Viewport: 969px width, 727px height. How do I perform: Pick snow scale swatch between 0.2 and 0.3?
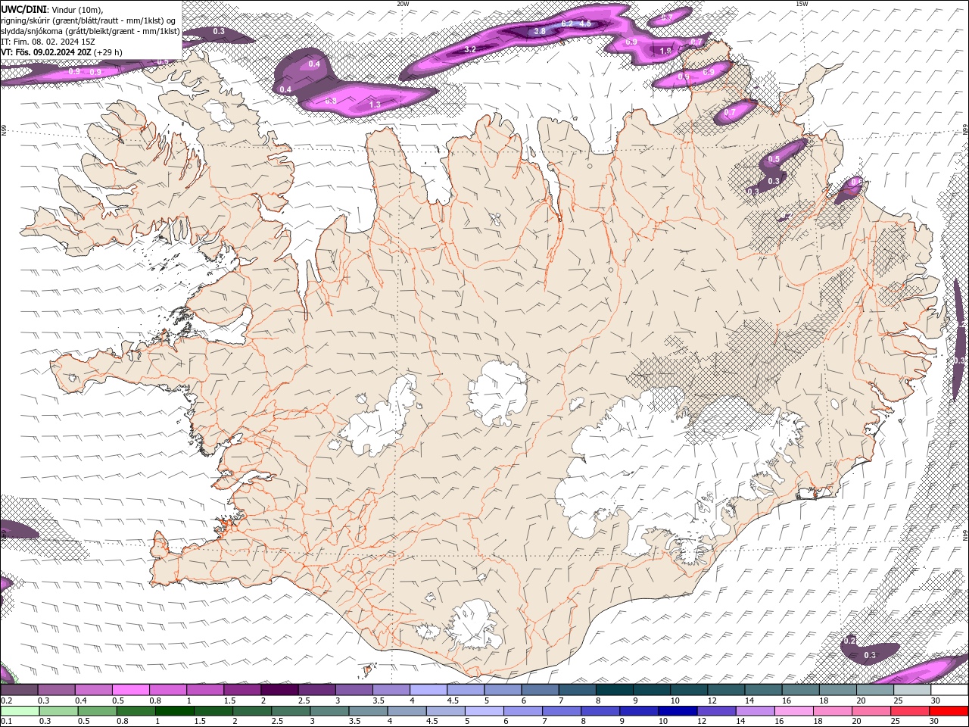click(x=19, y=690)
